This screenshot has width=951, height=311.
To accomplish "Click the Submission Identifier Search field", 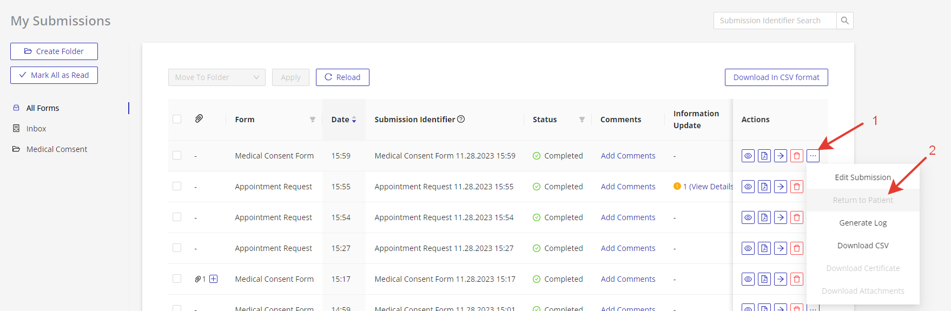I will pos(774,21).
